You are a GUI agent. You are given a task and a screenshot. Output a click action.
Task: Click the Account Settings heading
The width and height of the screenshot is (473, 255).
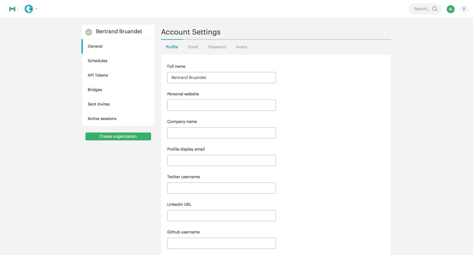click(x=191, y=32)
